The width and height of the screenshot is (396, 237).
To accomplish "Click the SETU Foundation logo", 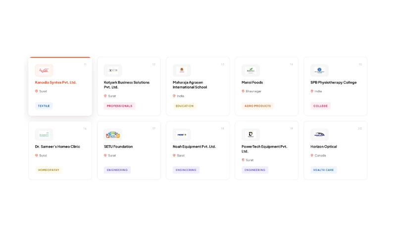I will pyautogui.click(x=113, y=134).
